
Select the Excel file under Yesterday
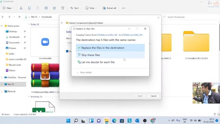pyautogui.click(x=44, y=107)
